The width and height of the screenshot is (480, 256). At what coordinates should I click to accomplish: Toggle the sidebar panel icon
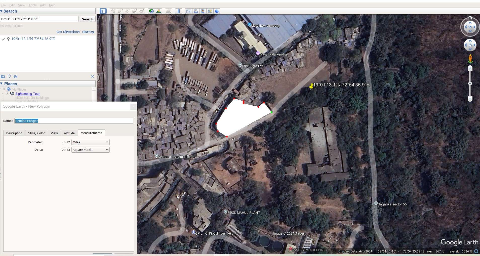pos(103,11)
